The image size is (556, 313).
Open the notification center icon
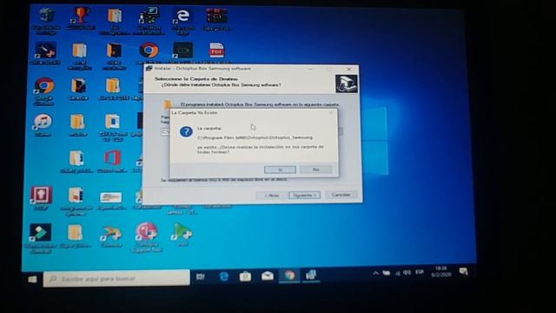click(463, 271)
